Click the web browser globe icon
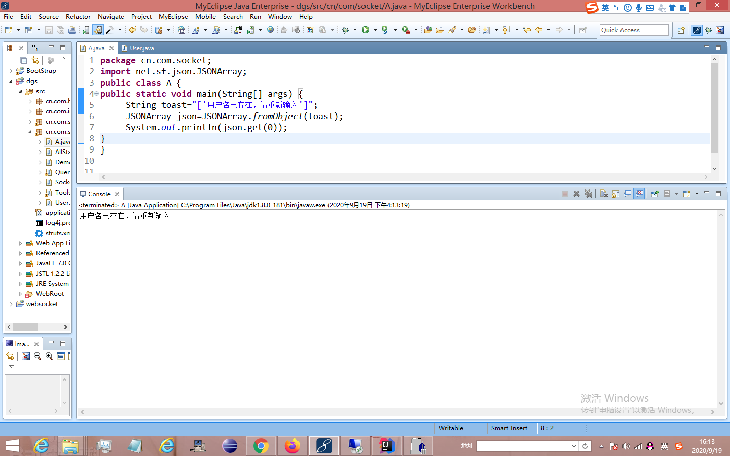730x456 pixels. (271, 30)
